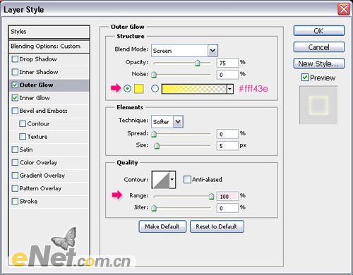Viewport: 353px width, 275px height.
Task: Focus the Range value field
Action: click(227, 196)
